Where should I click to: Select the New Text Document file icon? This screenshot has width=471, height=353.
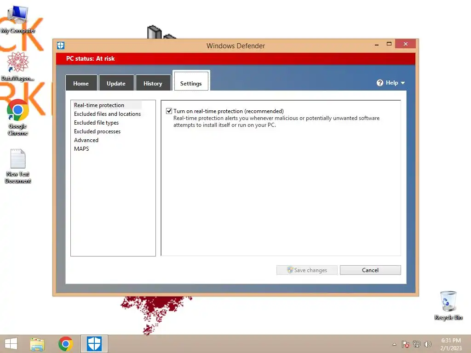pos(18,166)
